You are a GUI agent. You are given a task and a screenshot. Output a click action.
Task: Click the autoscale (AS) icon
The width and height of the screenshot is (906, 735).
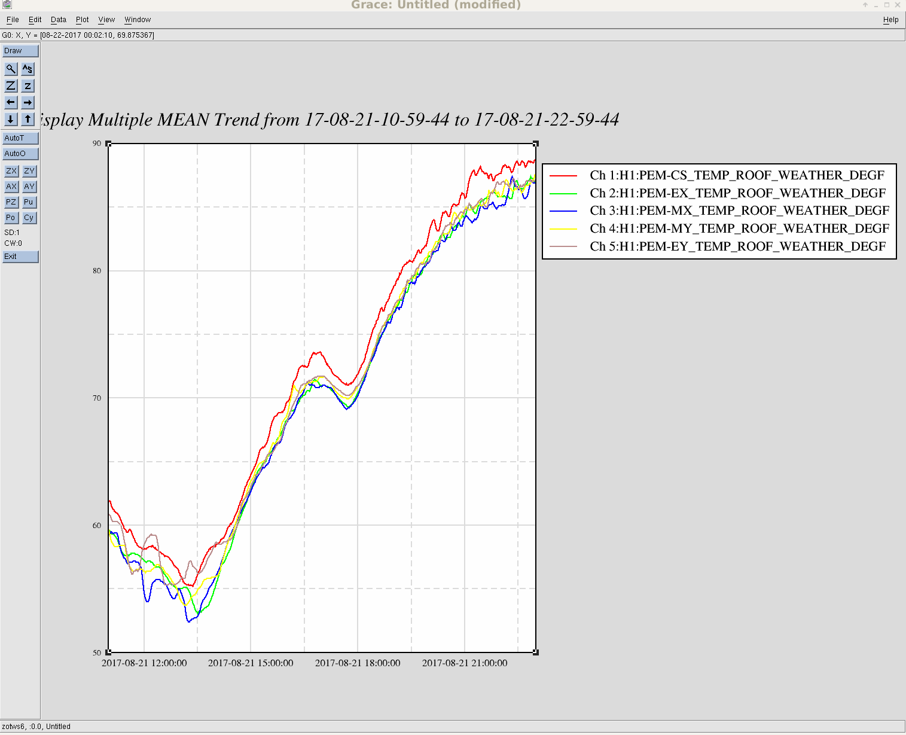point(28,69)
